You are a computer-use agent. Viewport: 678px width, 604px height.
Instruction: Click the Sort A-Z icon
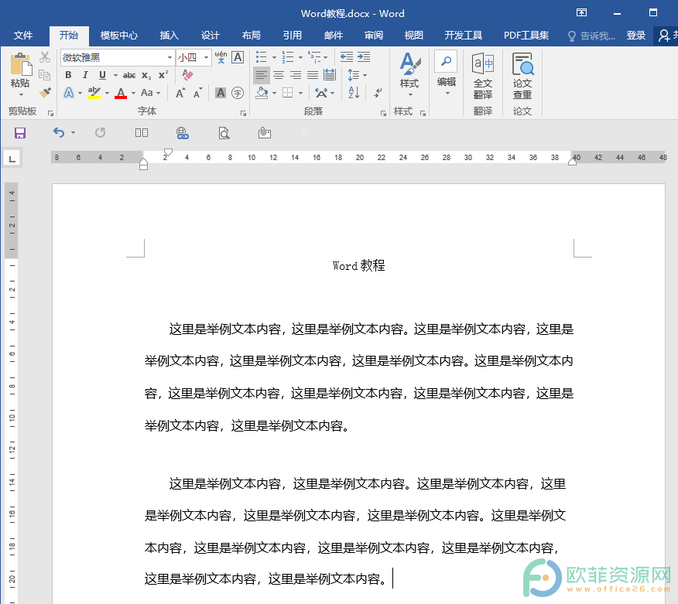[x=354, y=93]
